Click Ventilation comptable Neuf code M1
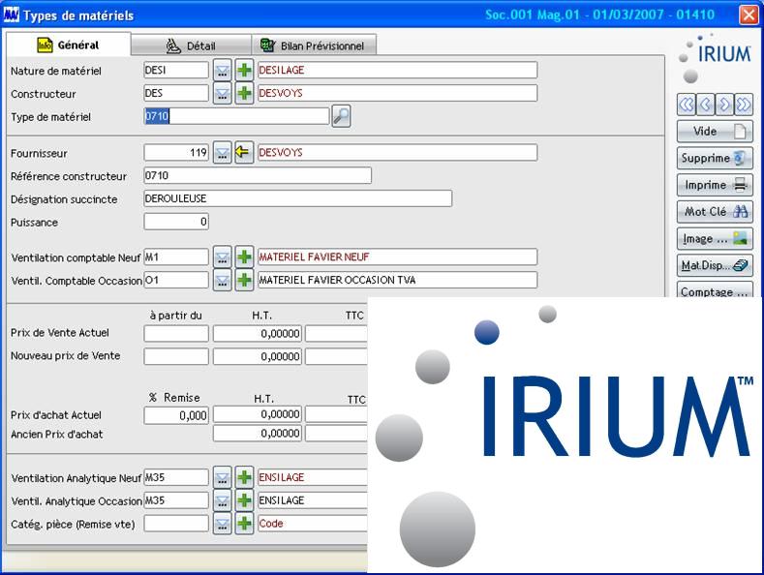The image size is (764, 575). (176, 257)
